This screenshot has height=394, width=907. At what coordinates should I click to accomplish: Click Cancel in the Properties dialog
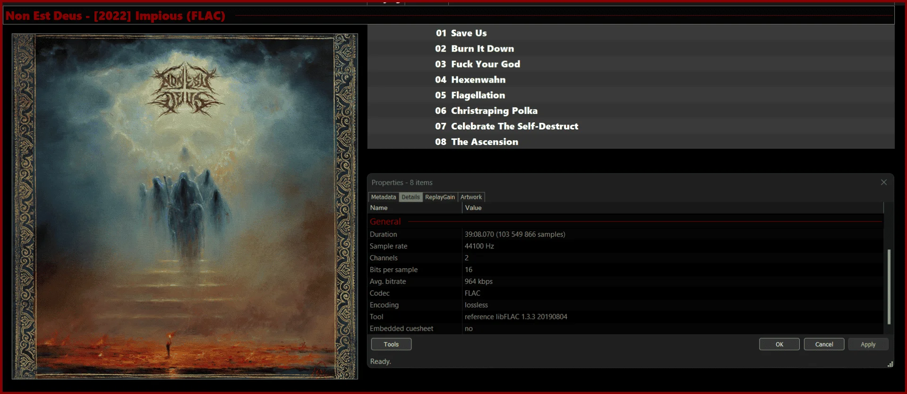click(x=824, y=344)
